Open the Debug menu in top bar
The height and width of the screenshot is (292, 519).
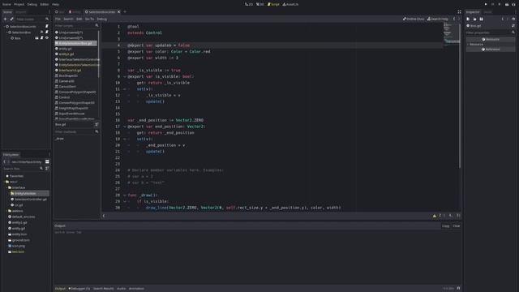[32, 4]
